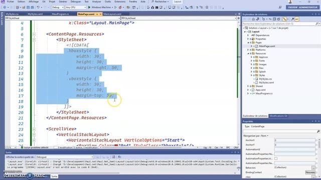The height and width of the screenshot is (180, 321).
Task: Select MyStyles.xaml in Solution Explorer
Action: pos(266,82)
